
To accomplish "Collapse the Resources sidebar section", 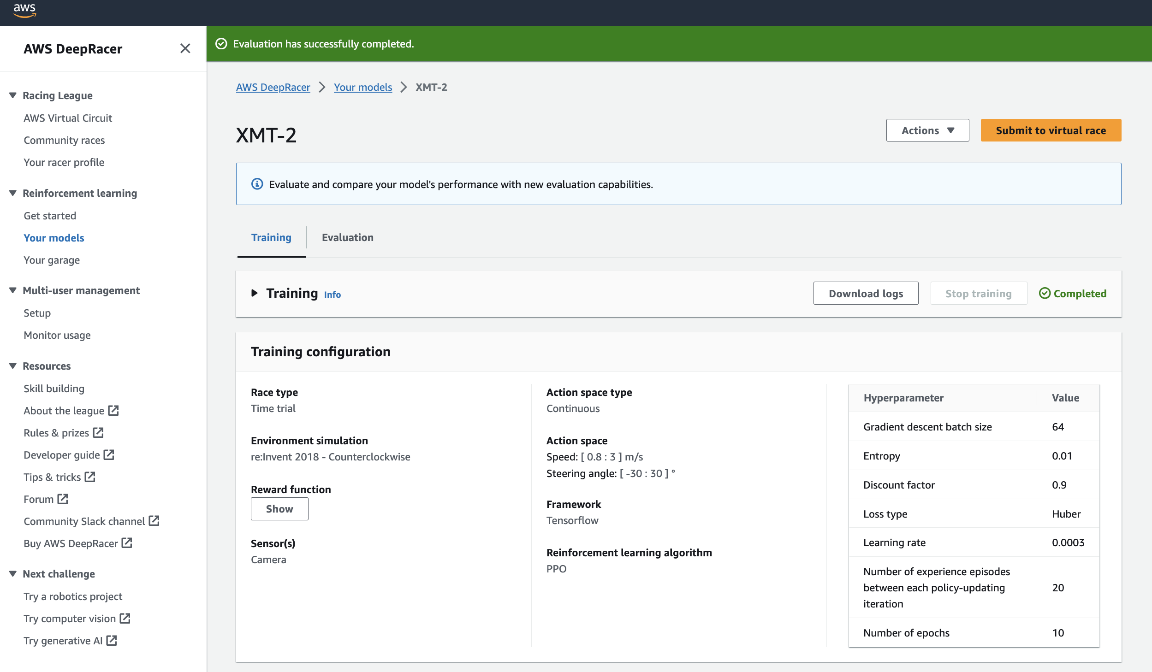I will click(13, 366).
